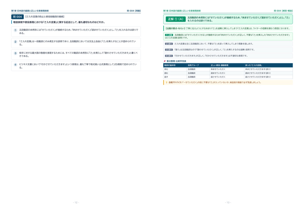
Task: Select the option ③ circle on page 12
Action: [x=15, y=53]
